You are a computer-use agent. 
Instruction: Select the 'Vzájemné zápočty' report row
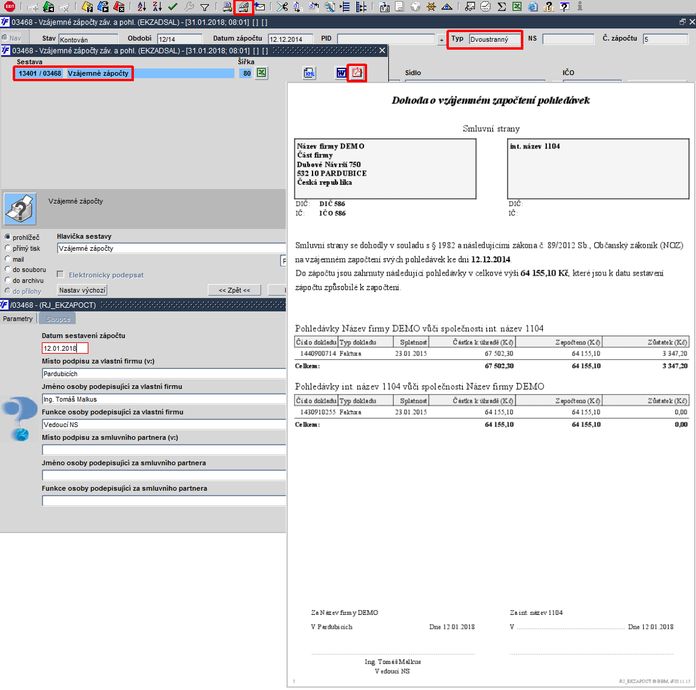click(x=124, y=73)
